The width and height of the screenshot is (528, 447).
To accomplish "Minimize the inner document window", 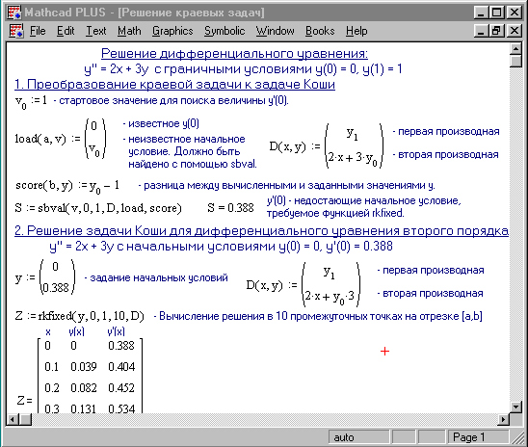I will (x=481, y=31).
